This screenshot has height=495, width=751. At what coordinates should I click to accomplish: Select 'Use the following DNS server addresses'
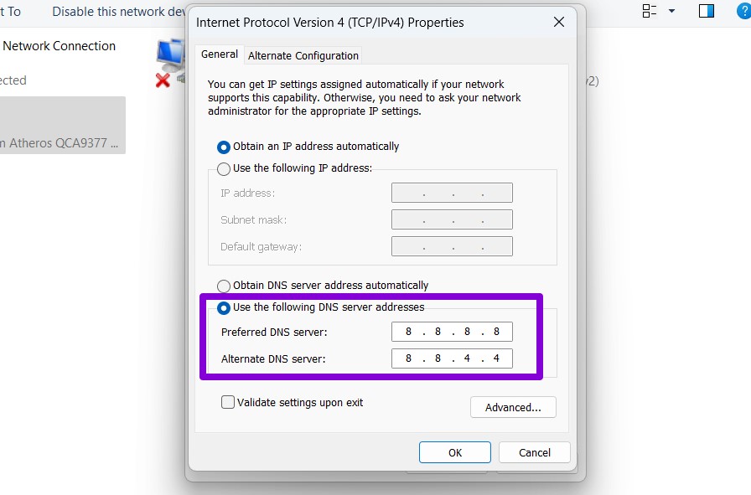224,307
